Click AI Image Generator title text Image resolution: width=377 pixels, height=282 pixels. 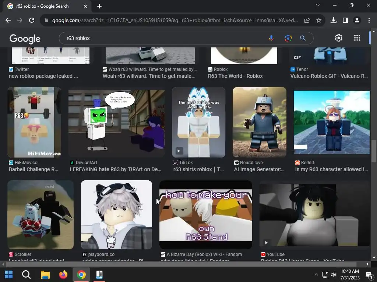[x=259, y=169]
